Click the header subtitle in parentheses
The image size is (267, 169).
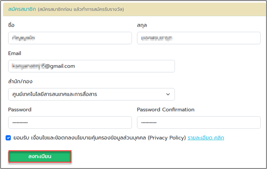tap(81, 9)
